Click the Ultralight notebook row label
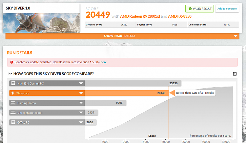 pos(30,113)
